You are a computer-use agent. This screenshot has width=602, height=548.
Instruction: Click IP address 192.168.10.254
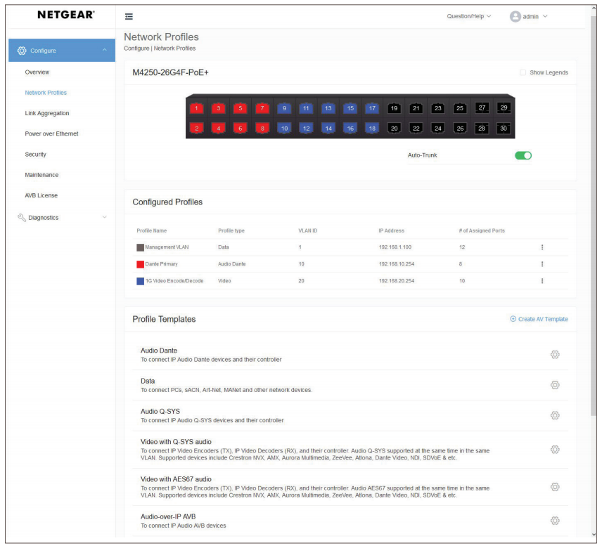(396, 264)
